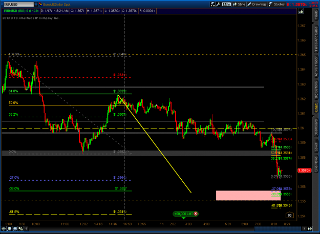Open the Level II side tab
Image resolution: width=320 pixels, height=234 pixels.
pyautogui.click(x=316, y=145)
